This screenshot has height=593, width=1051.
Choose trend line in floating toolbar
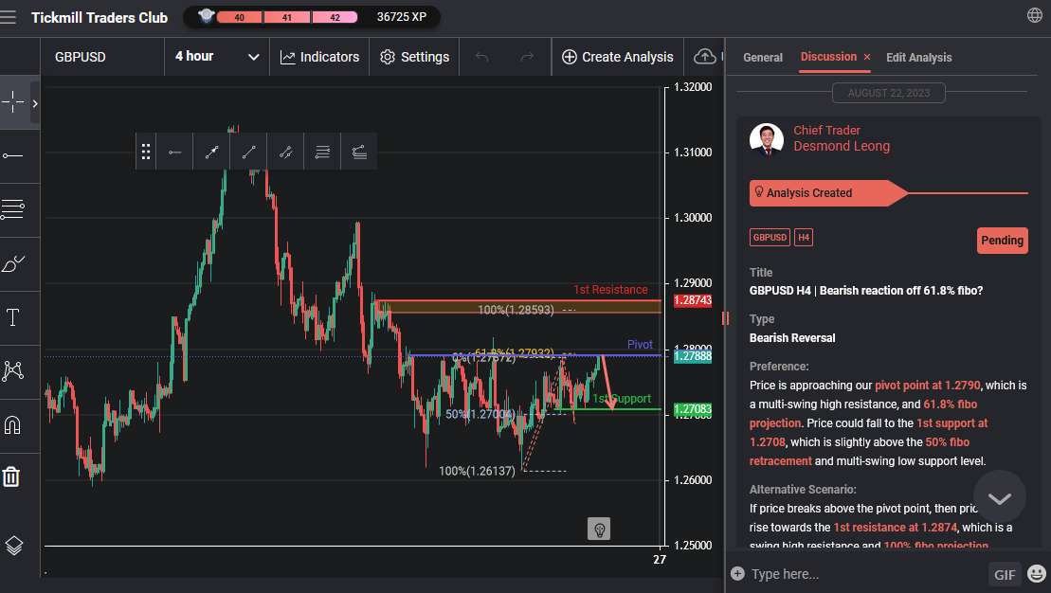click(248, 153)
